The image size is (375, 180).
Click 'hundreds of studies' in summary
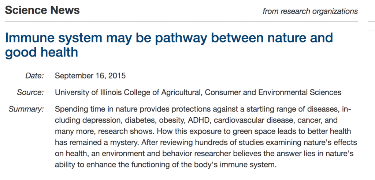pyautogui.click(x=224, y=142)
